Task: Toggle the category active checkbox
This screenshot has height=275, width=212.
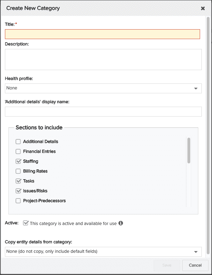Action: click(26, 223)
